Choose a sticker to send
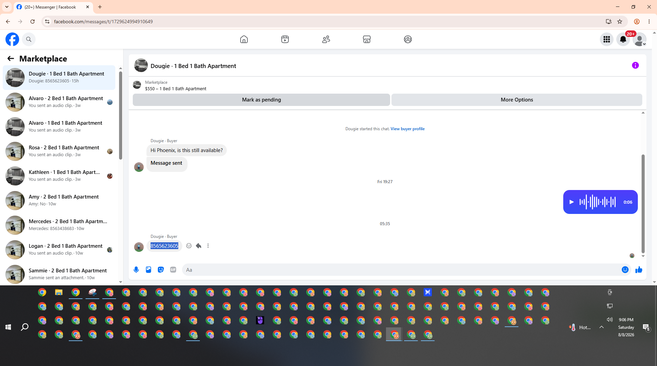The height and width of the screenshot is (366, 657). (x=161, y=270)
